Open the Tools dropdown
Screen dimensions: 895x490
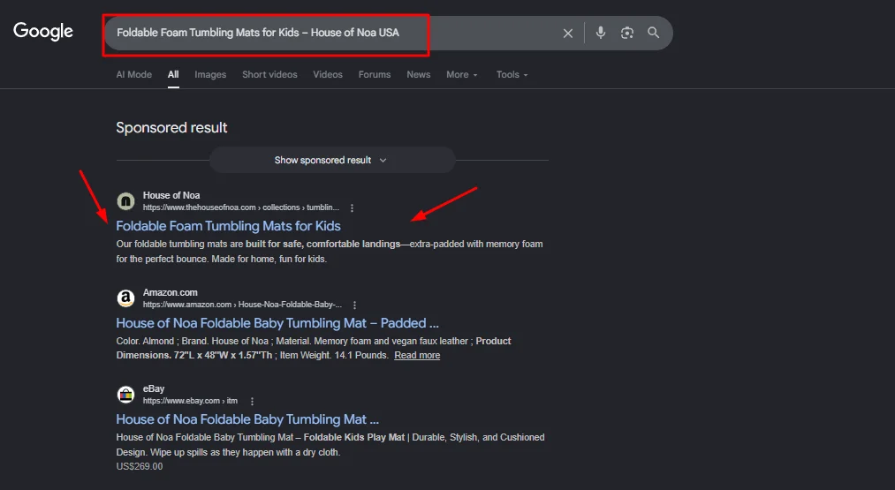point(512,75)
